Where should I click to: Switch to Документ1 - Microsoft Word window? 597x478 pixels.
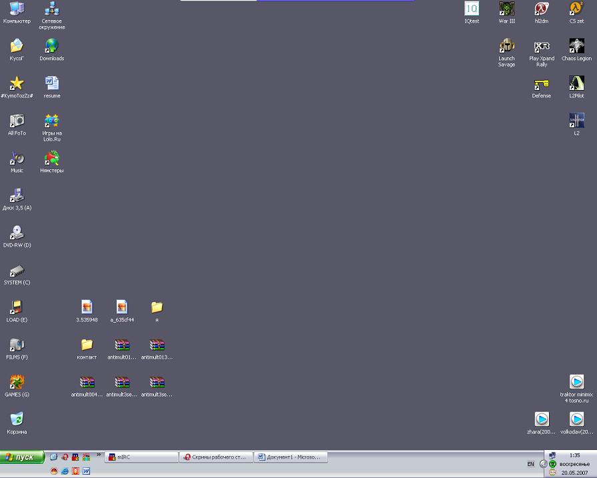point(291,457)
